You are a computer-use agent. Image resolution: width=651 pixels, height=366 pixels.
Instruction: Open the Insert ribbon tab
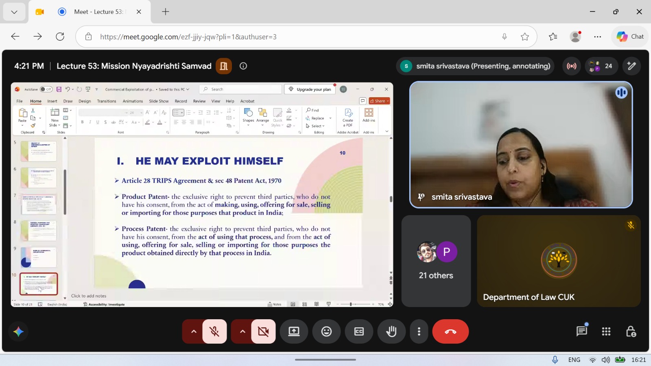[x=52, y=101]
